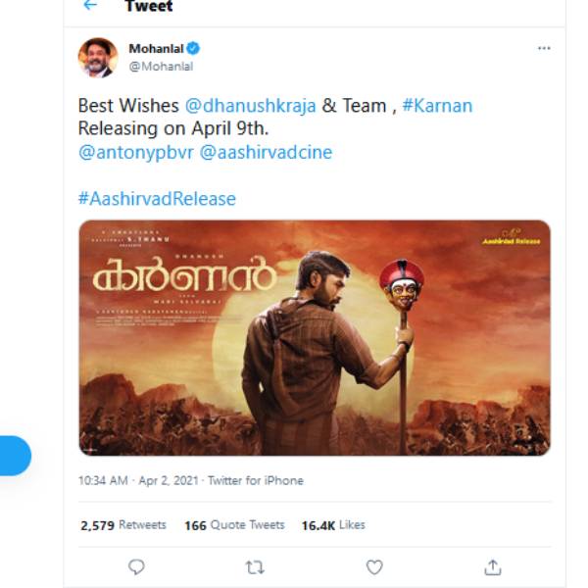Image resolution: width=588 pixels, height=588 pixels.
Task: Retweet this tweet
Action: [x=255, y=566]
